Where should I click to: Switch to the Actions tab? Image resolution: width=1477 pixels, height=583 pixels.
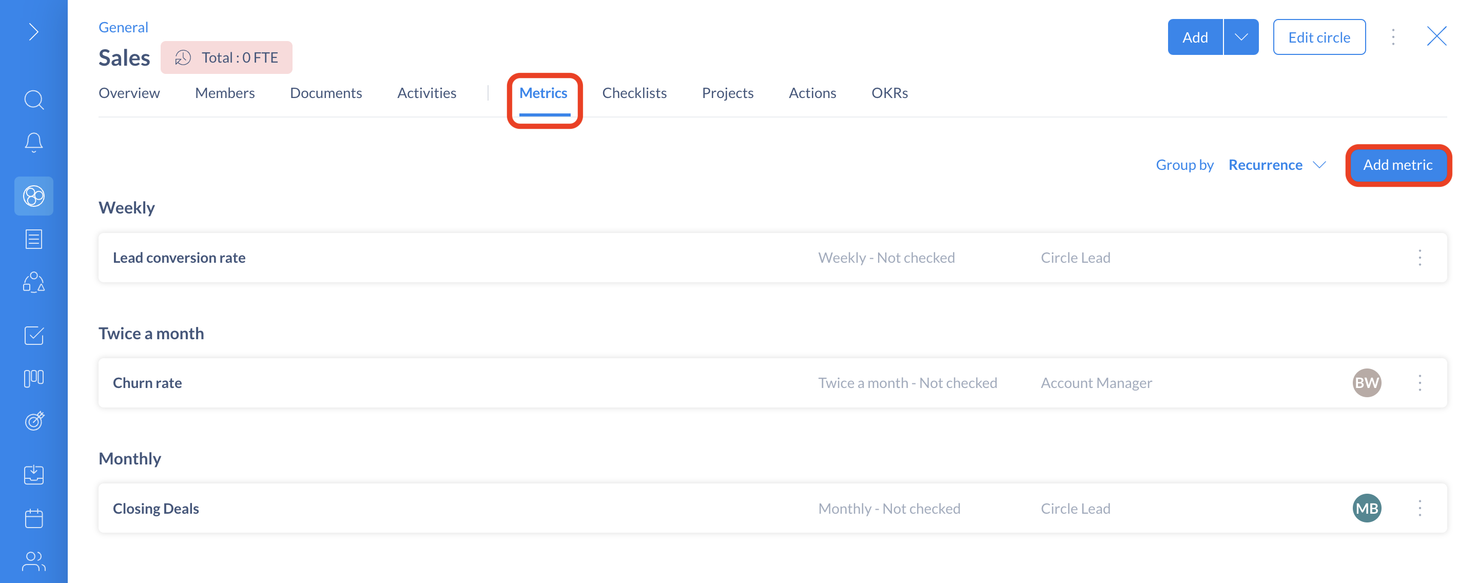[812, 93]
